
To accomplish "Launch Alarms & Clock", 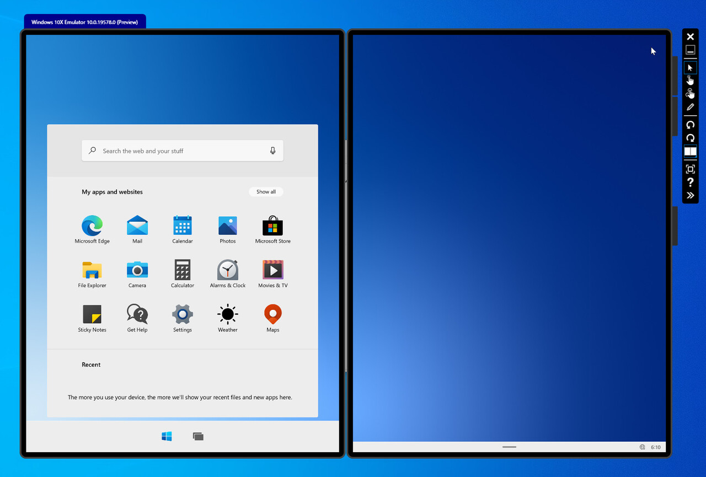I will 228,274.
